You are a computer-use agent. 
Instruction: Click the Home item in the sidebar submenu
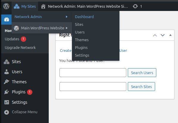[8, 31]
